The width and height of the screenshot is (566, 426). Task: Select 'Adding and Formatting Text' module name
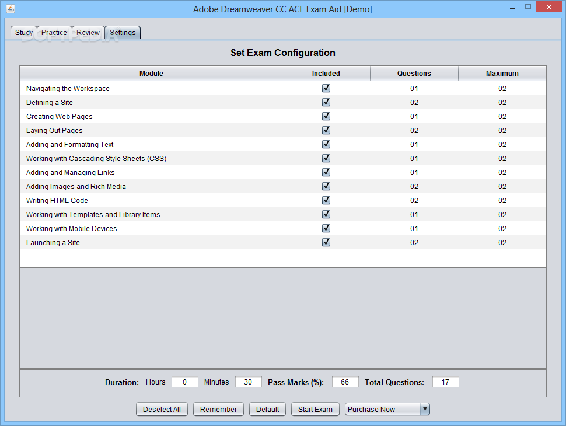(x=69, y=144)
